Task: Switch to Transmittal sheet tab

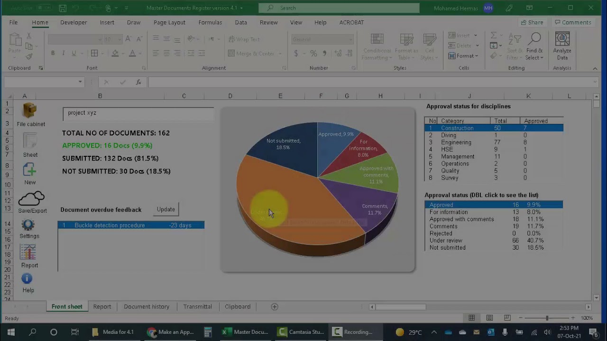Action: click(x=197, y=307)
